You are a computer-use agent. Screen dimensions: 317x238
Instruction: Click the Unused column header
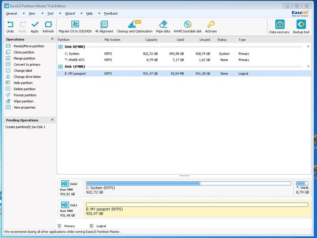(198, 40)
